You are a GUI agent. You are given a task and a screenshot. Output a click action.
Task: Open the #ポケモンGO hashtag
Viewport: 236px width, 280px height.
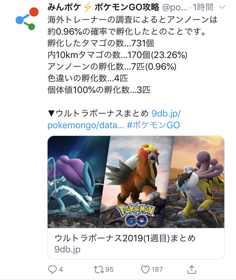153,125
